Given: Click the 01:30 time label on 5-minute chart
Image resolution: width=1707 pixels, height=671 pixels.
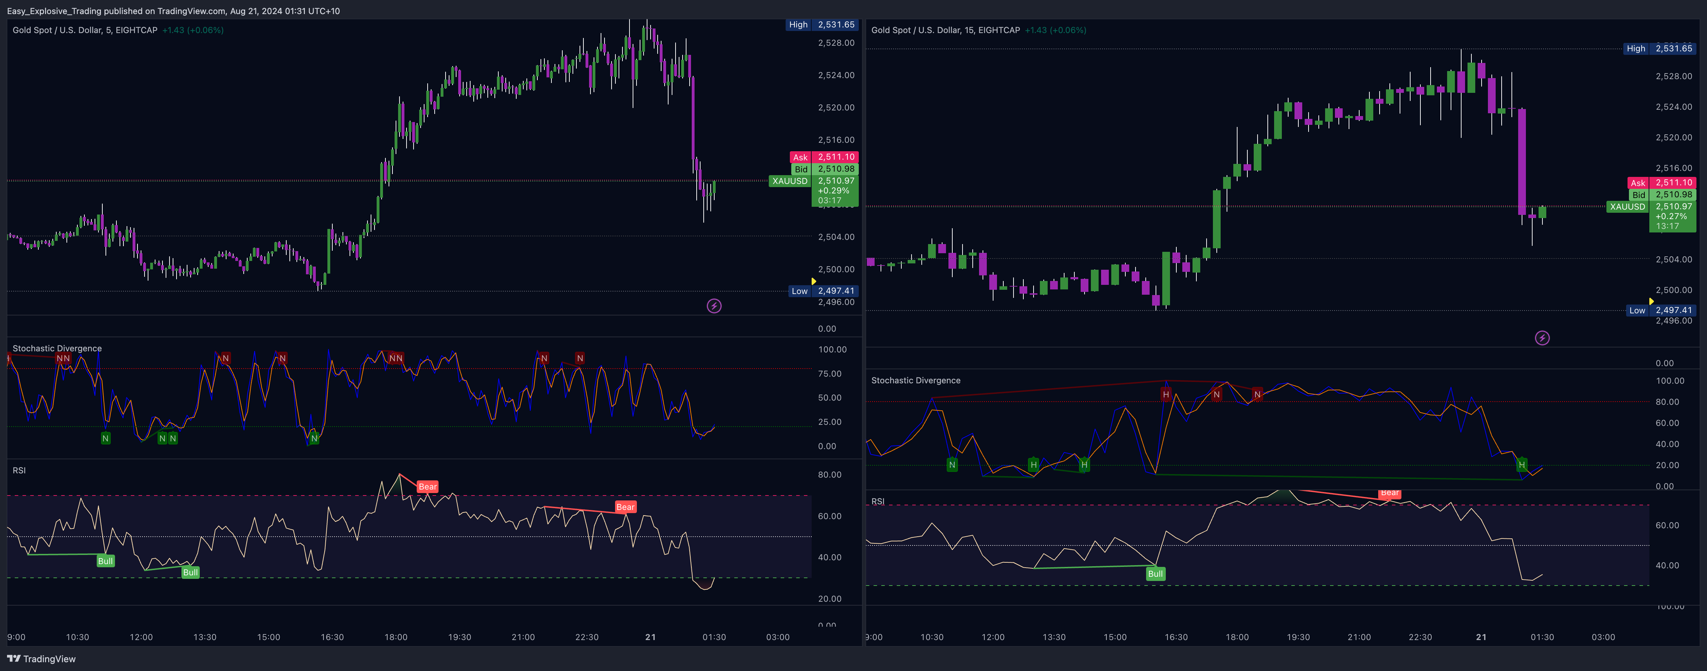Looking at the screenshot, I should [714, 637].
